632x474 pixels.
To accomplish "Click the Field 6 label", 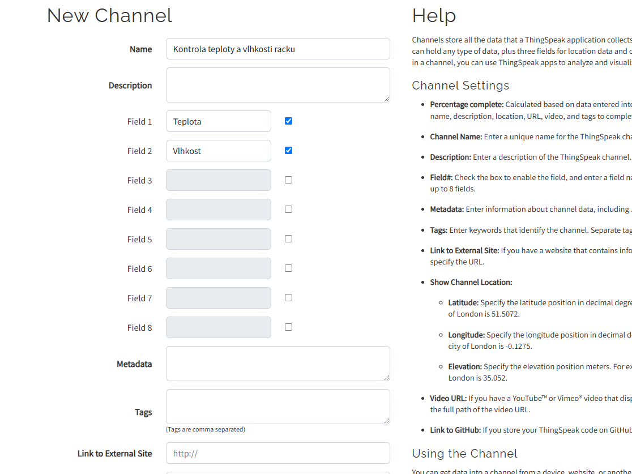I will [139, 269].
